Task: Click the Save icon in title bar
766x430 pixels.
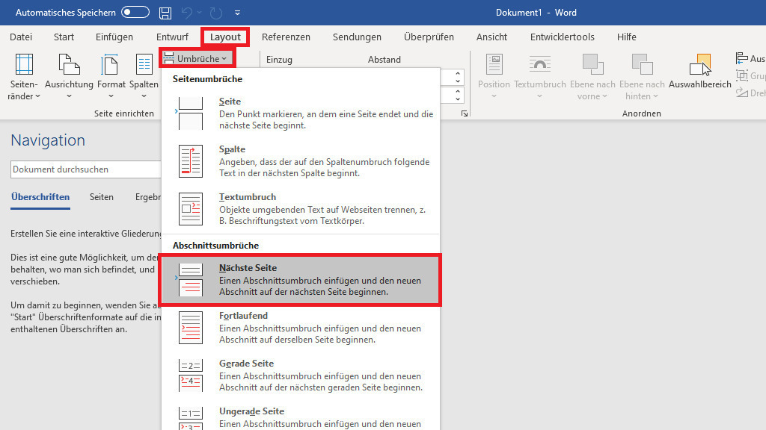Action: pyautogui.click(x=165, y=13)
